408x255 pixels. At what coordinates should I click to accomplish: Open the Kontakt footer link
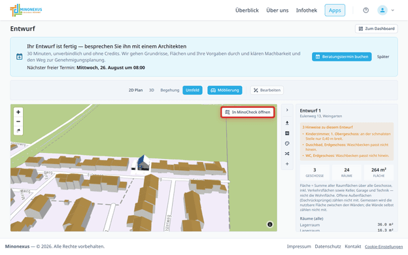(x=353, y=246)
